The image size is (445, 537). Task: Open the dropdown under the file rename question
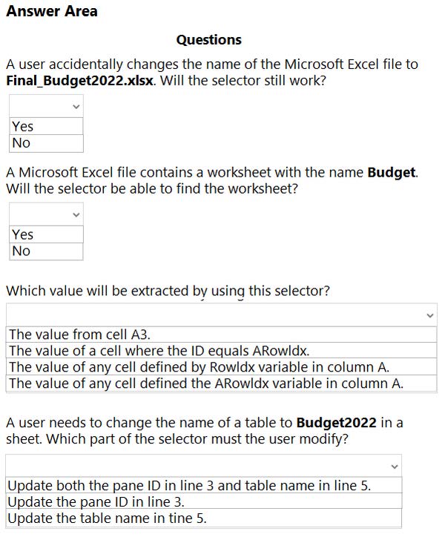point(46,107)
